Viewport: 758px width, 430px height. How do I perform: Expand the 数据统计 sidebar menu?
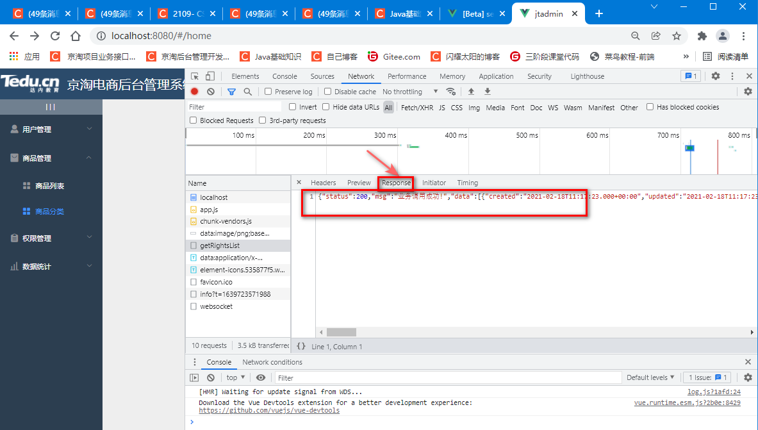point(51,267)
